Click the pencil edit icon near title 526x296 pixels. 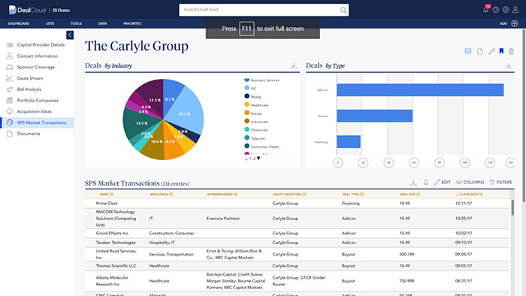(491, 51)
